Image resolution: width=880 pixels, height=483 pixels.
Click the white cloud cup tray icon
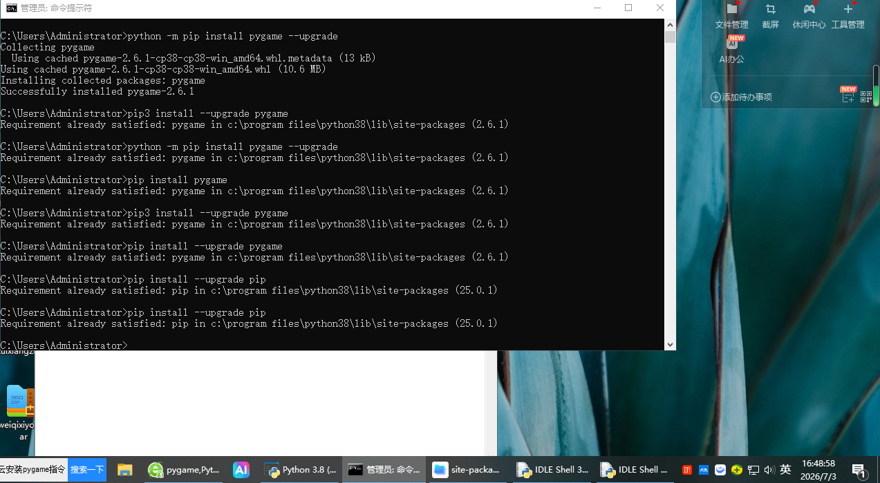pyautogui.click(x=720, y=470)
